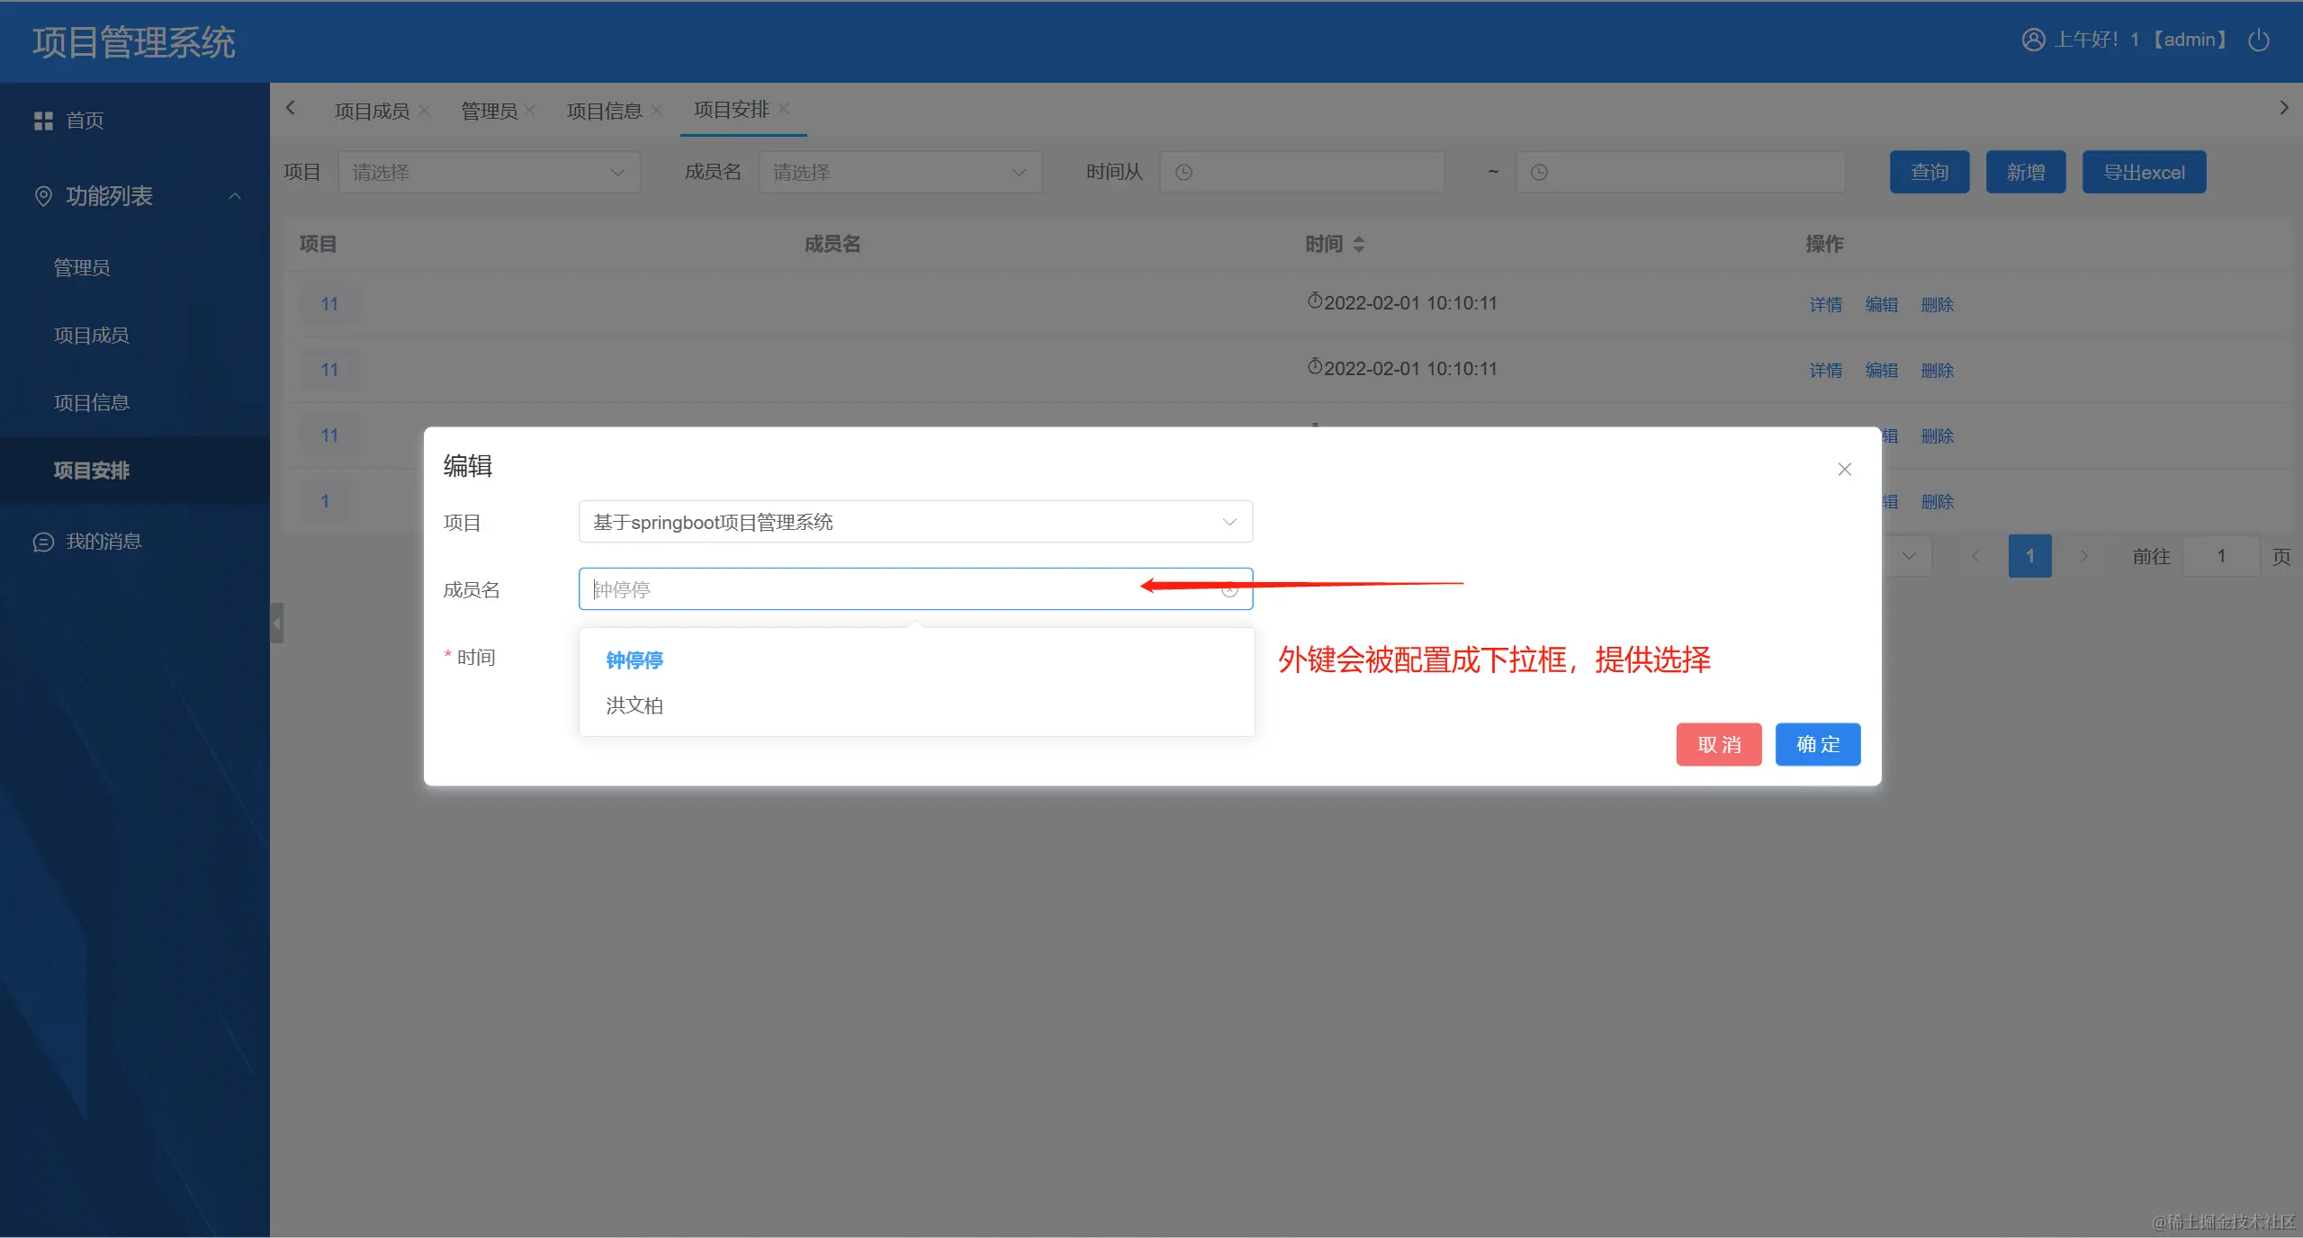Open 项目成员 in the sidebar menu
The width and height of the screenshot is (2303, 1238).
click(x=92, y=336)
